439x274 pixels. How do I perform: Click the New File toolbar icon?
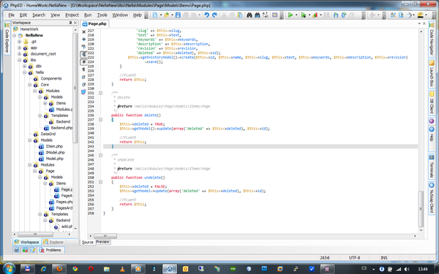[x=155, y=15]
